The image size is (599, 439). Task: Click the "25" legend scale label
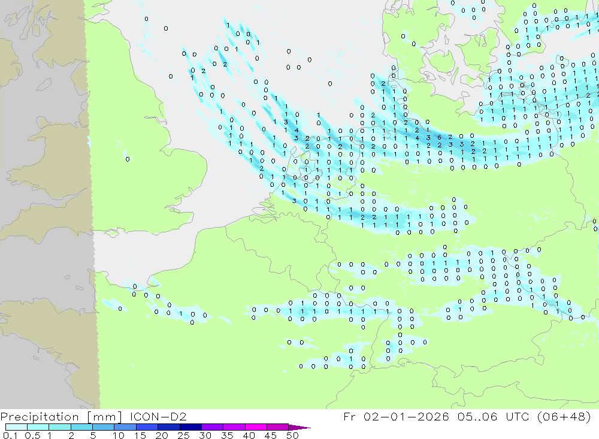tap(184, 435)
